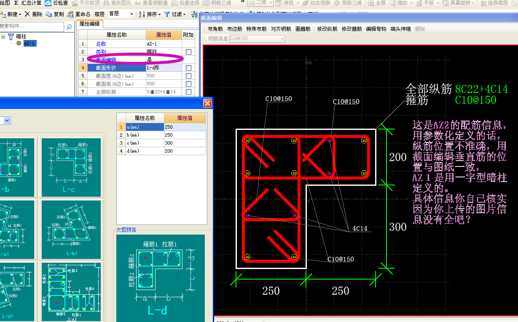Image resolution: width=518 pixels, height=322 pixels.
Task: Click 对齐钢筋 in section editor
Action: click(281, 29)
